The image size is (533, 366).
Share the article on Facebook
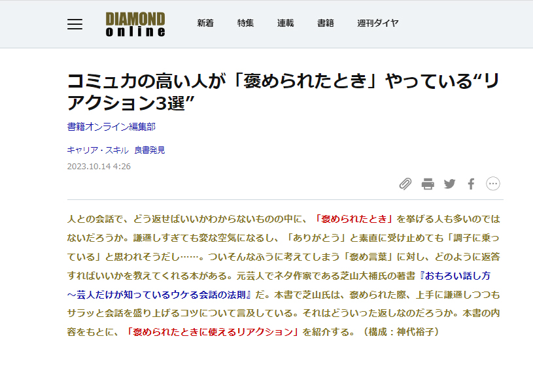(471, 184)
